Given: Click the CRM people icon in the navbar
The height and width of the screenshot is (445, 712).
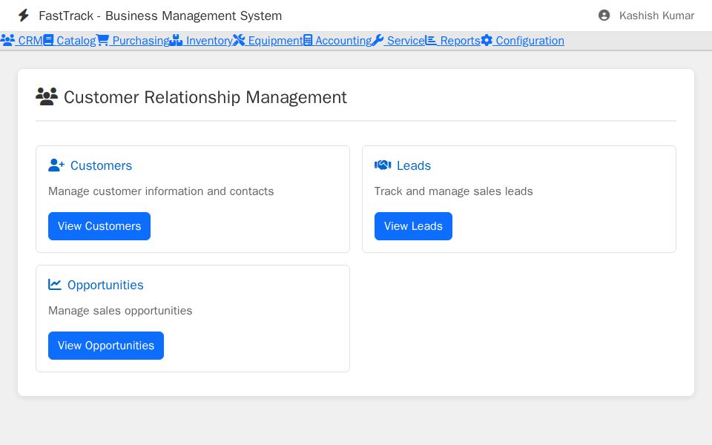Looking at the screenshot, I should [x=8, y=41].
